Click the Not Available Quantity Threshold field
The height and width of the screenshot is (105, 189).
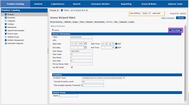[93, 85]
